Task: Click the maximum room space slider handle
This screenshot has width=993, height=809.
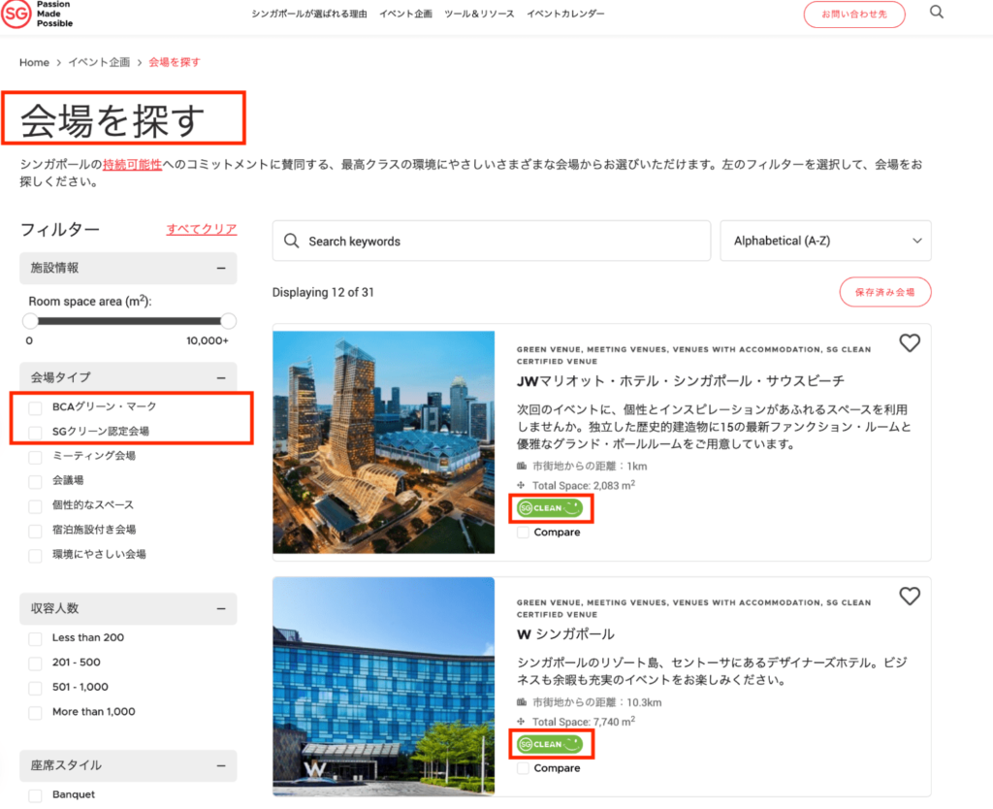Action: click(x=229, y=321)
